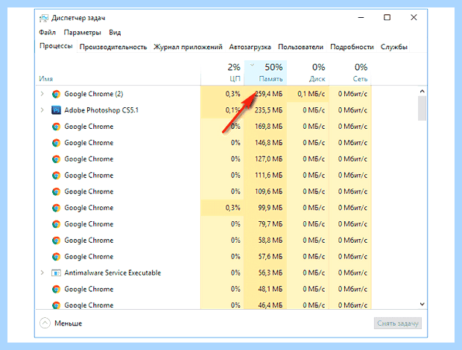Click the scrollbar down arrow
The height and width of the screenshot is (350, 462).
click(x=422, y=304)
